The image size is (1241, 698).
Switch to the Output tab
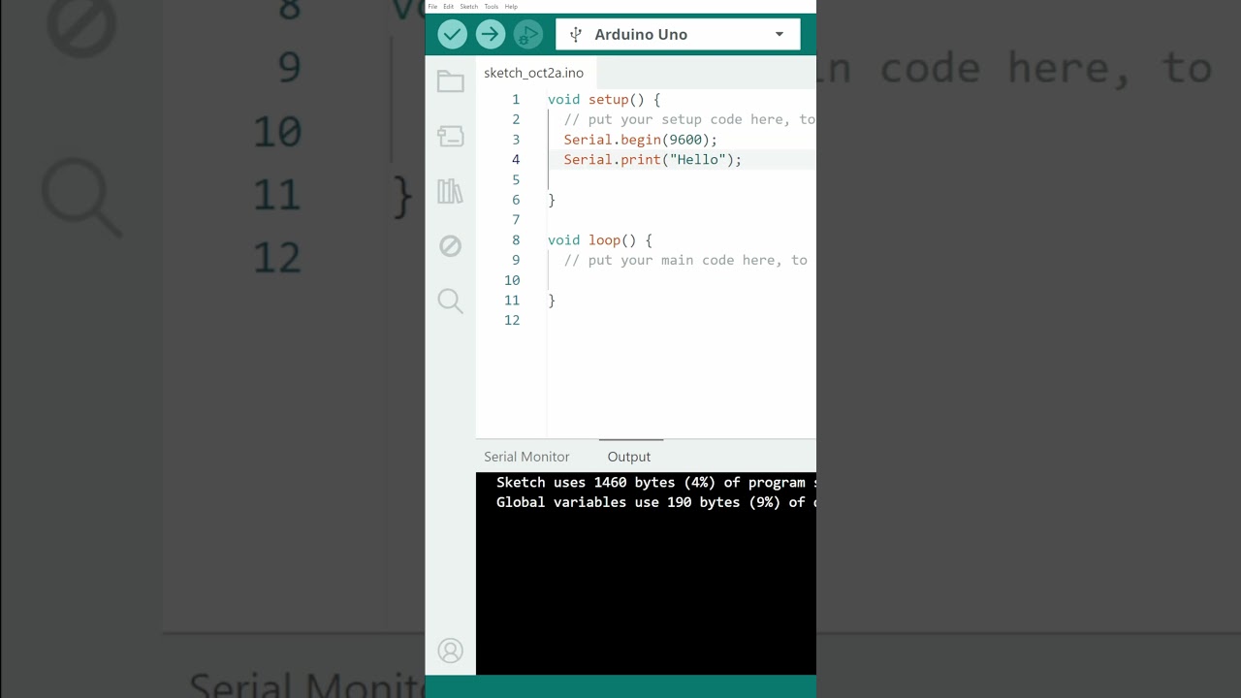coord(629,457)
